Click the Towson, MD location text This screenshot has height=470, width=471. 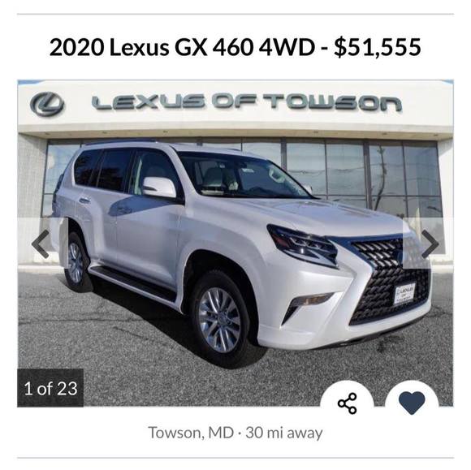tap(191, 433)
